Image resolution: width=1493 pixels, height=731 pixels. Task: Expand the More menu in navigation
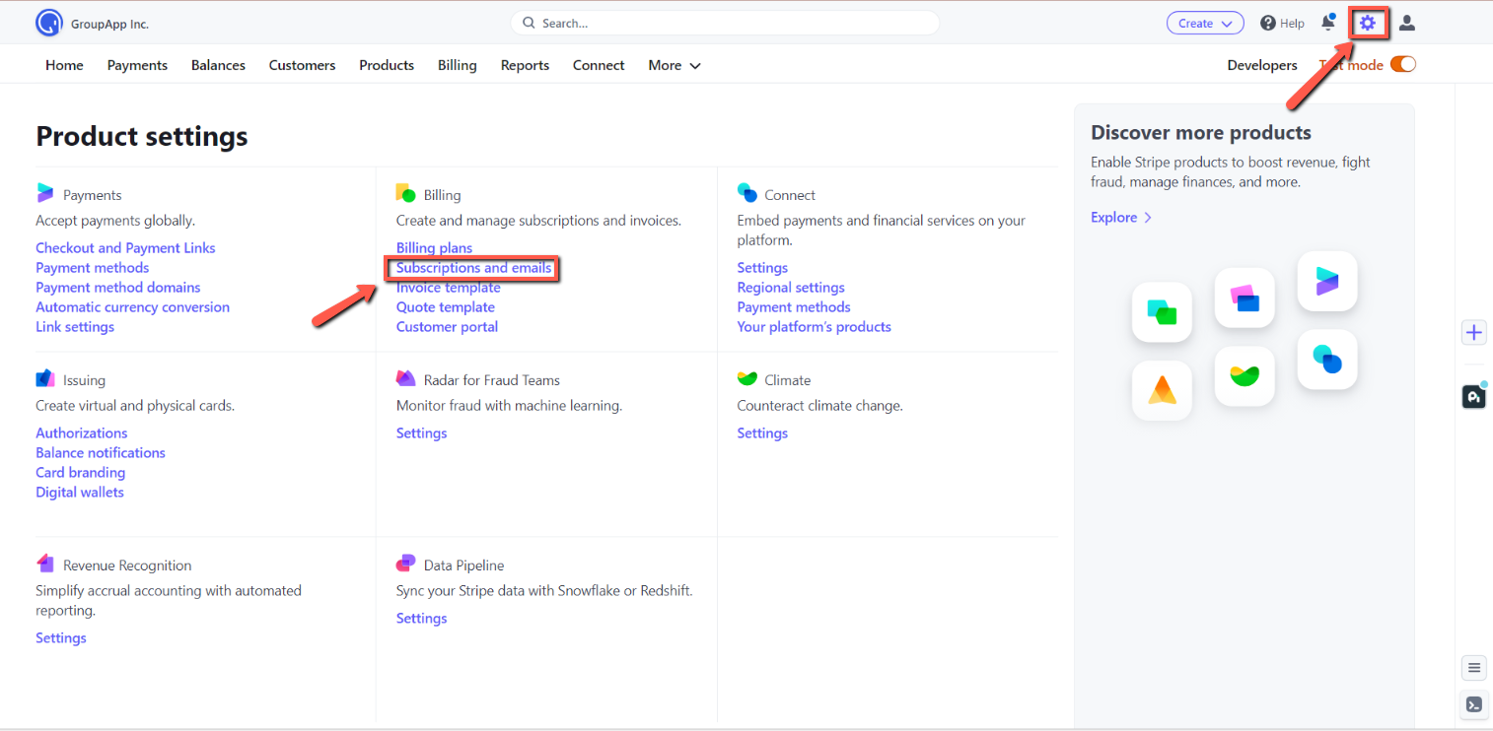click(675, 65)
